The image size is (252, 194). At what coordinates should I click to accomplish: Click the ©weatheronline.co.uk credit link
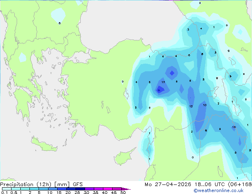(219, 190)
